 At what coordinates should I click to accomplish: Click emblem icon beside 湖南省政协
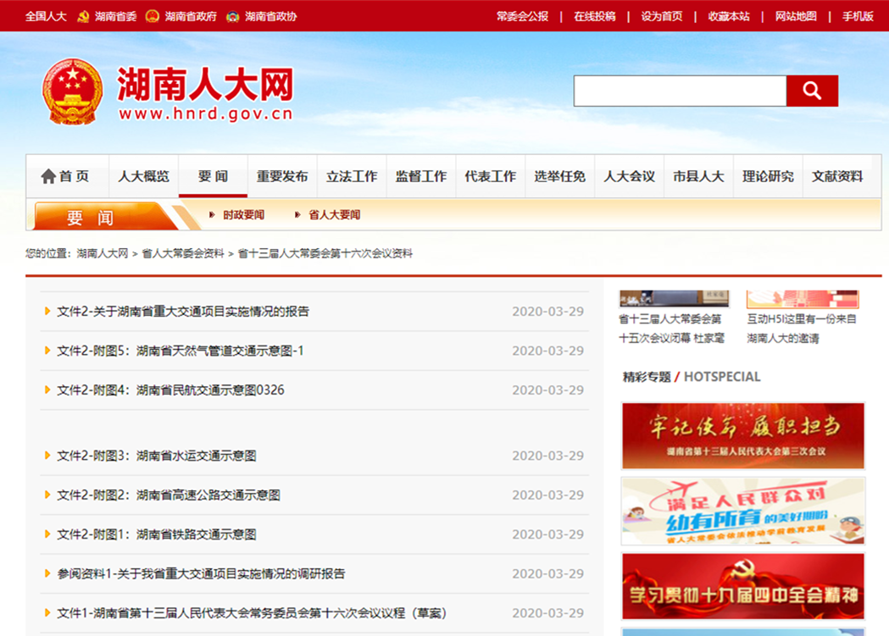233,16
